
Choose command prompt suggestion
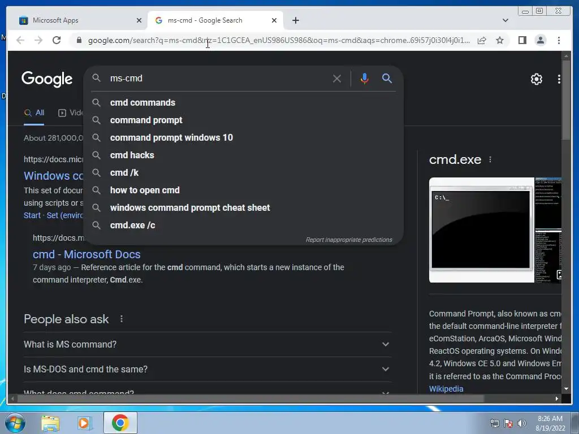244,120
